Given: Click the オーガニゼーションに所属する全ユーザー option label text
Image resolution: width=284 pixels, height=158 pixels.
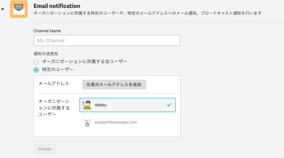Looking at the screenshot, I should click(x=84, y=62).
